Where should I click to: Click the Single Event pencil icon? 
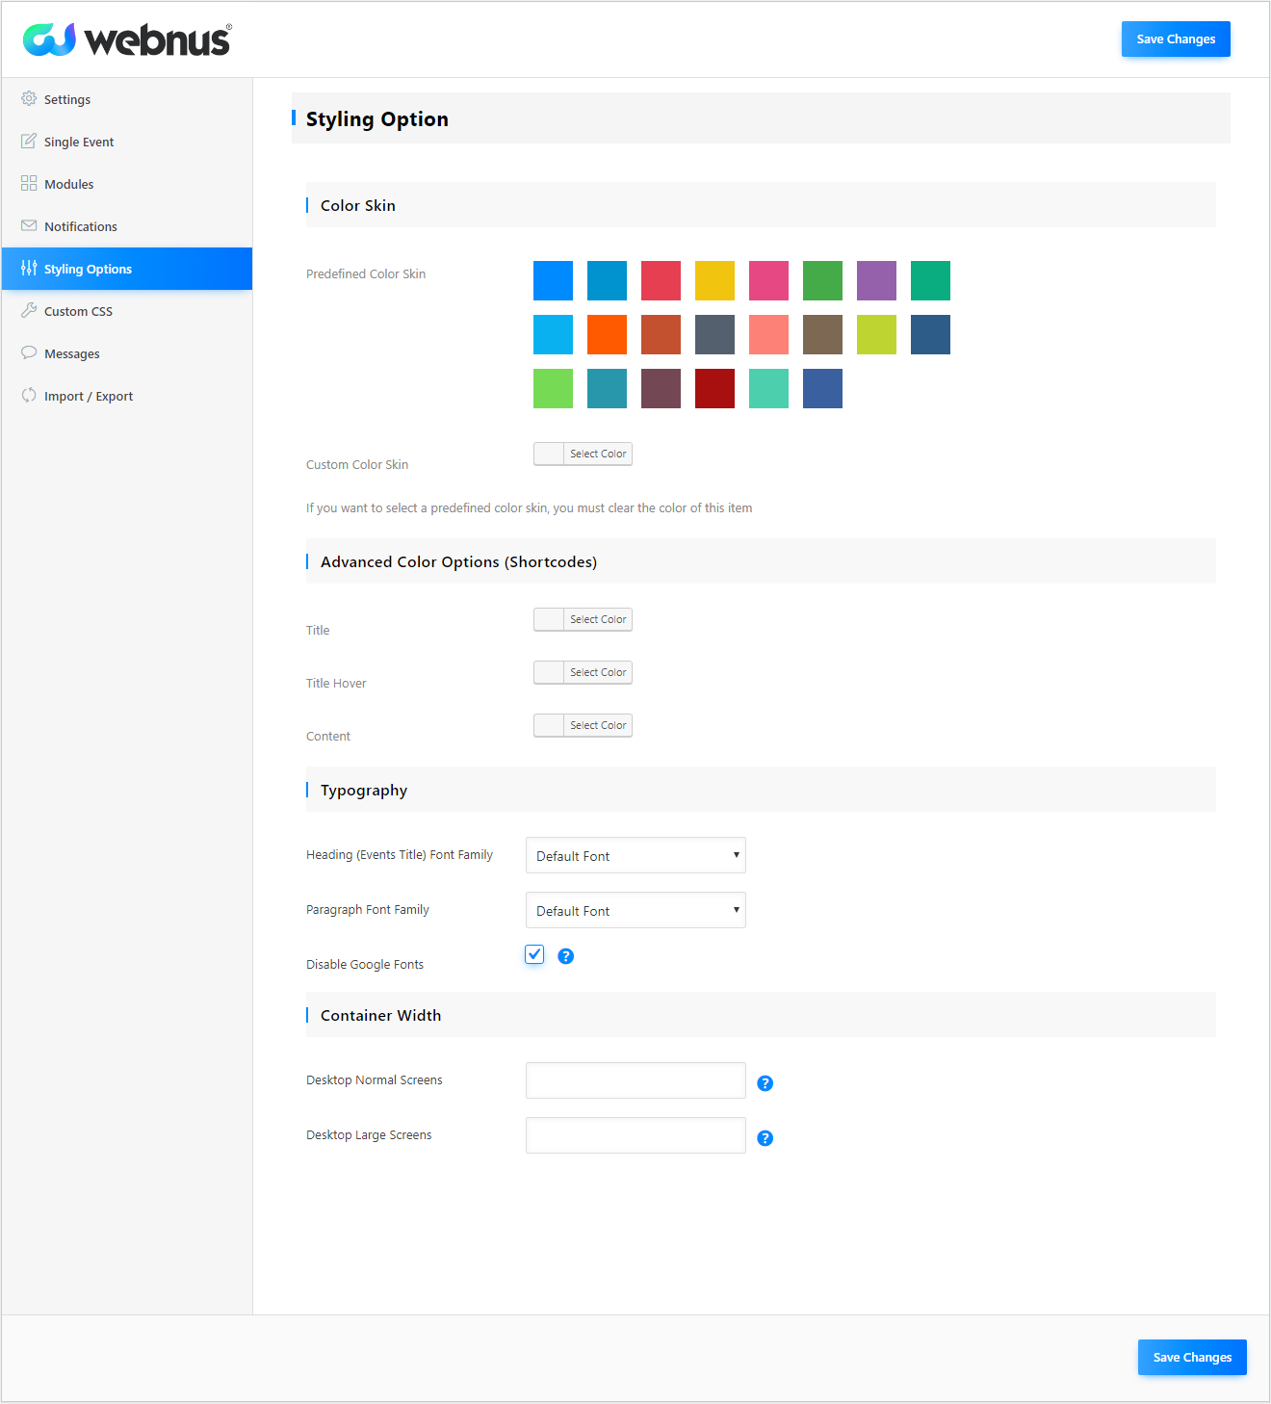click(29, 142)
